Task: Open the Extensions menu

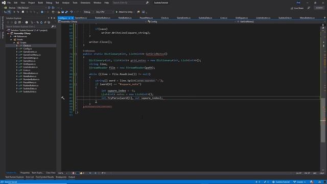Action: tap(85, 3)
